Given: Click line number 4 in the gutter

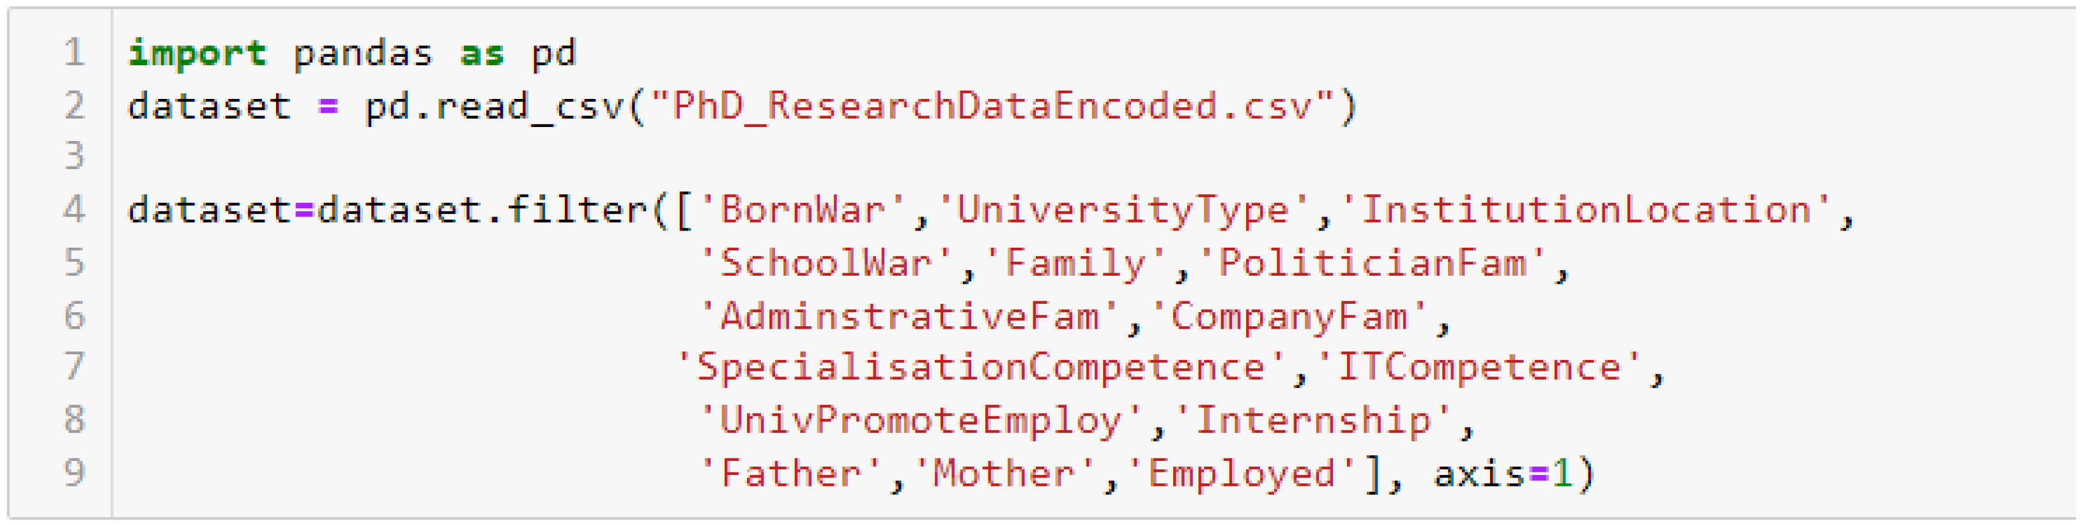Looking at the screenshot, I should tap(73, 211).
